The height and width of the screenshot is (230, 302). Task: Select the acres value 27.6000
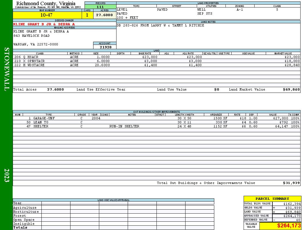point(105,15)
